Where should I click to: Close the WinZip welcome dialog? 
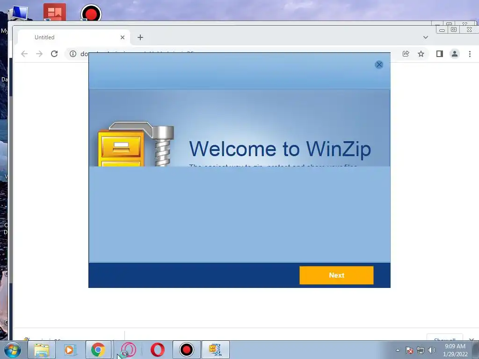point(379,65)
